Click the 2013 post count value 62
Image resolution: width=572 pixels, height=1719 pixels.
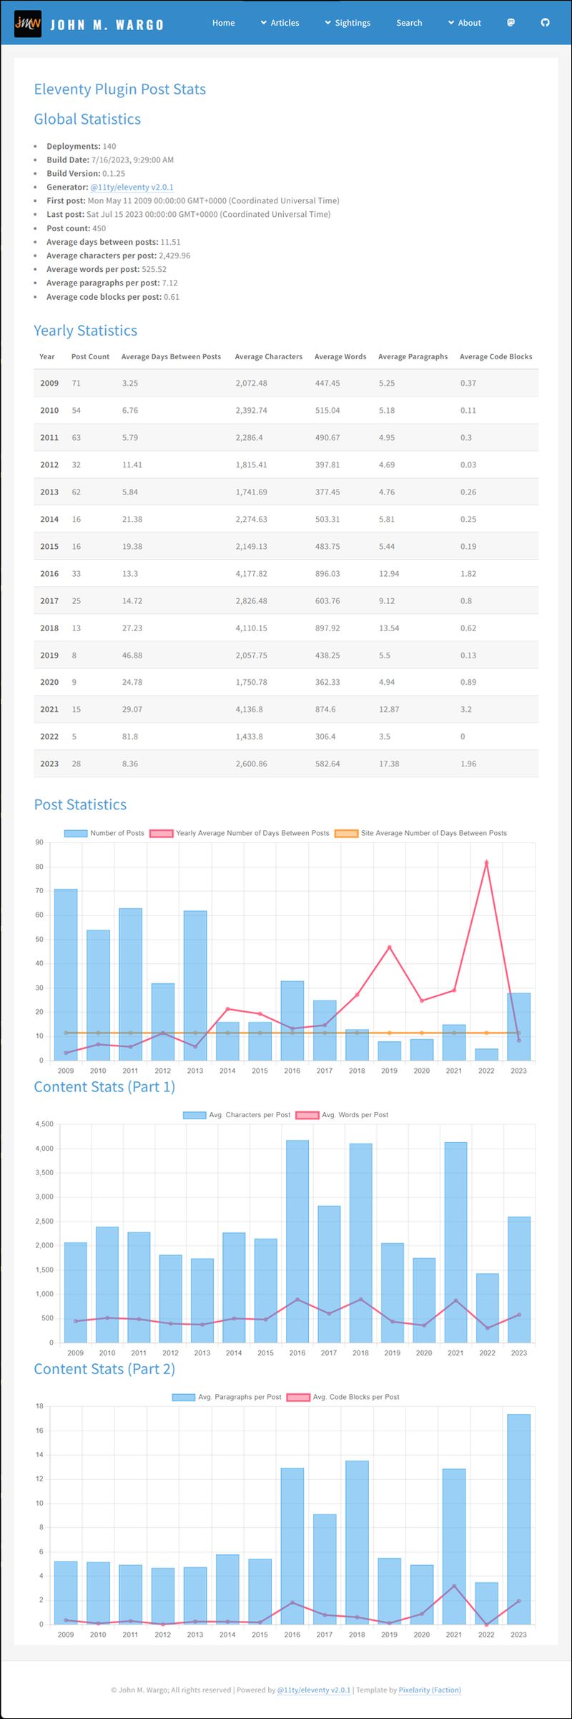(77, 492)
